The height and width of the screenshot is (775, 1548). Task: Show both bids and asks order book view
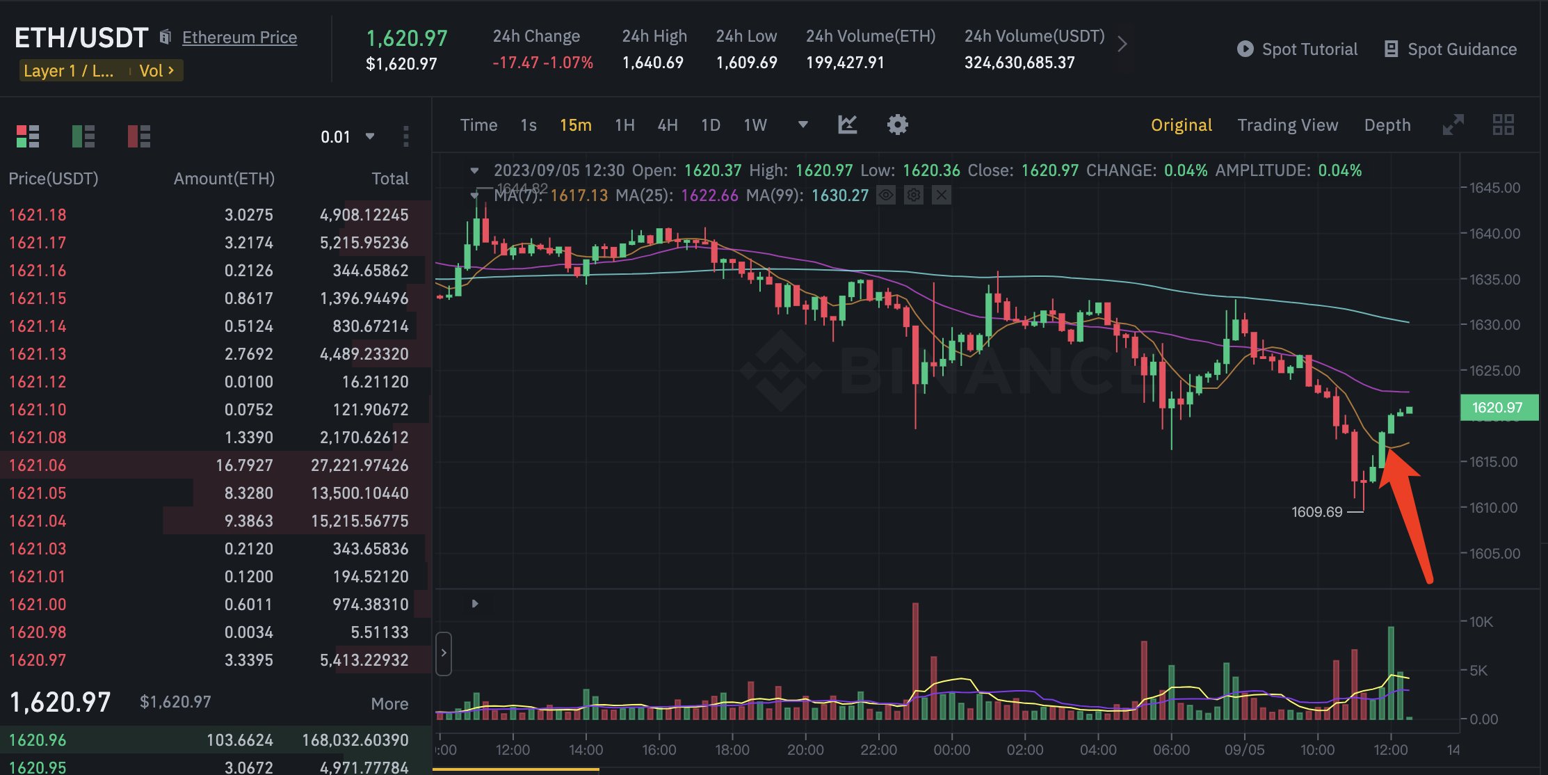(28, 136)
